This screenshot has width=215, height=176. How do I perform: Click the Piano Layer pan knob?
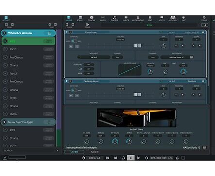point(164,46)
